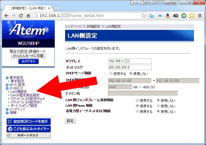Viewport: 206px width, 145px height.
Task: Click the lease time 1440 field
Action: point(120,87)
